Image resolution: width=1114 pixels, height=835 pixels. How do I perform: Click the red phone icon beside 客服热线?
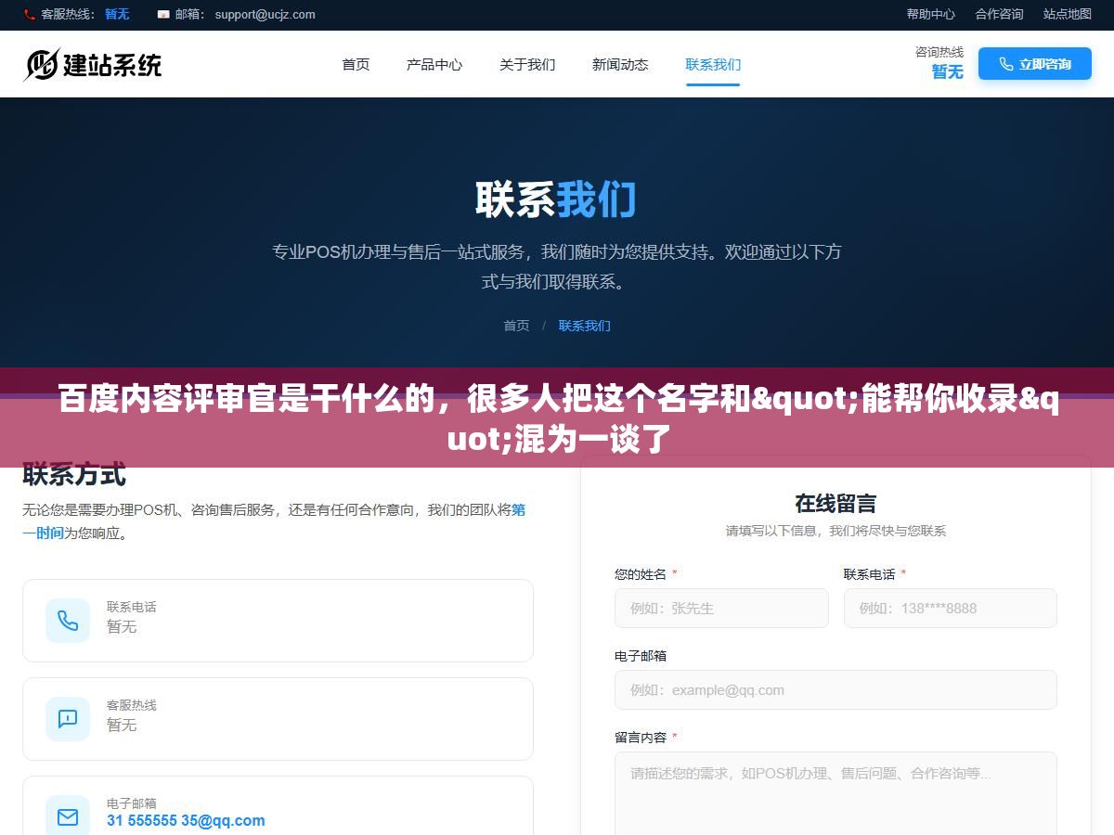pyautogui.click(x=29, y=15)
